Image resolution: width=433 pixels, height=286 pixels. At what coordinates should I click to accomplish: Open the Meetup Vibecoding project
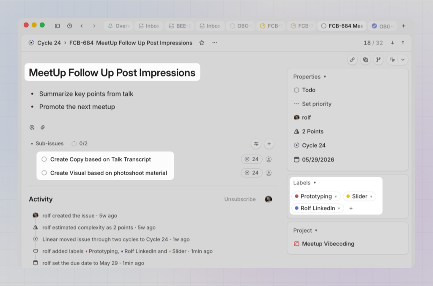pyautogui.click(x=328, y=244)
